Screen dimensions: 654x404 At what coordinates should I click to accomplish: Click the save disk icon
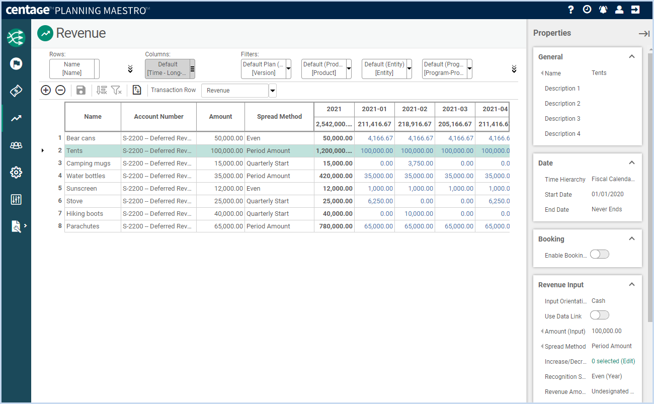(x=81, y=90)
